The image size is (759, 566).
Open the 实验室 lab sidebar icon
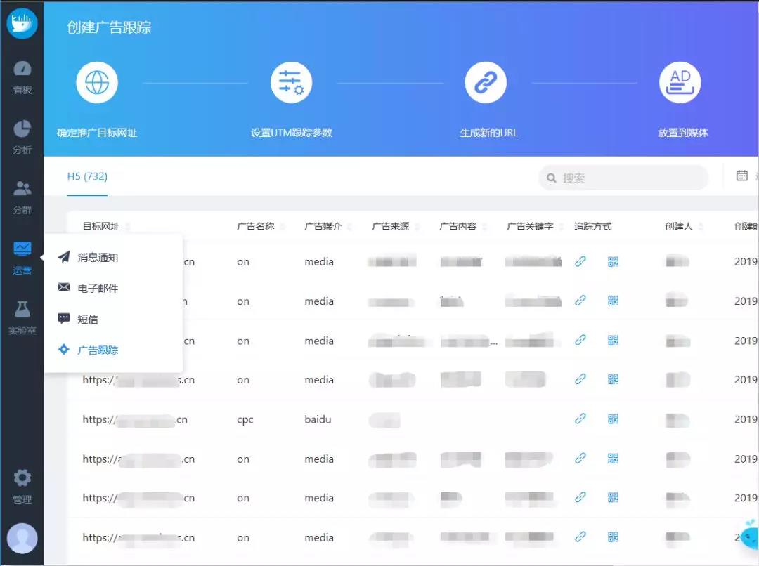(x=22, y=318)
